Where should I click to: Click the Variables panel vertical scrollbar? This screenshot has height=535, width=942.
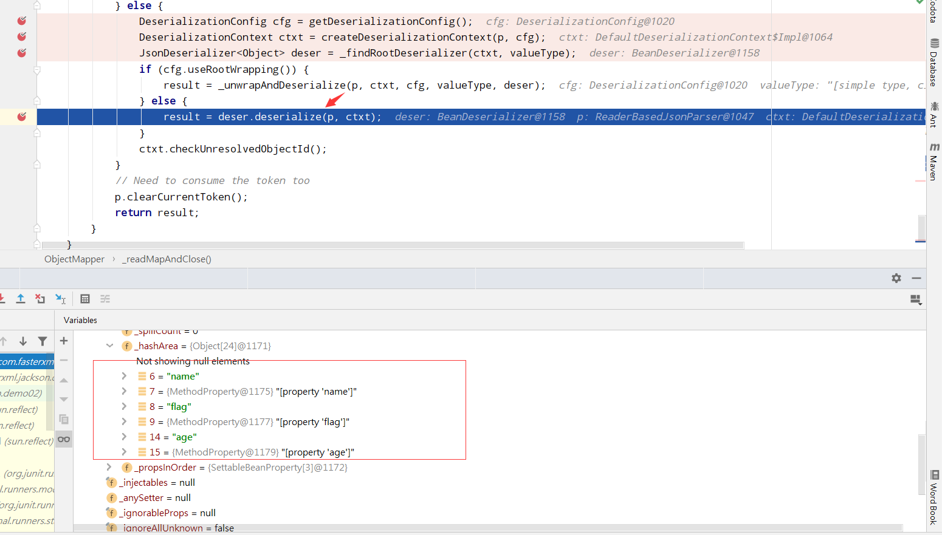922,465
